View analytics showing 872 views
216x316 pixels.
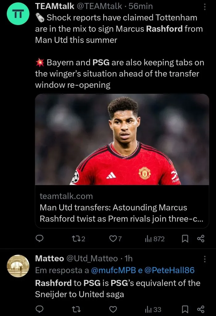coord(155,239)
